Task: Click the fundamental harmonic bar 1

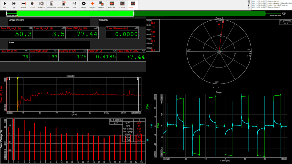Action: 13,139
